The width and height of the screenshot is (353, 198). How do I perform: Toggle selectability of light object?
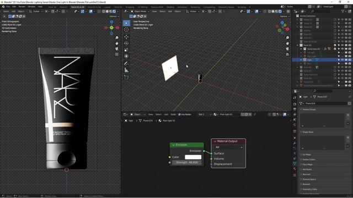pos(339,60)
